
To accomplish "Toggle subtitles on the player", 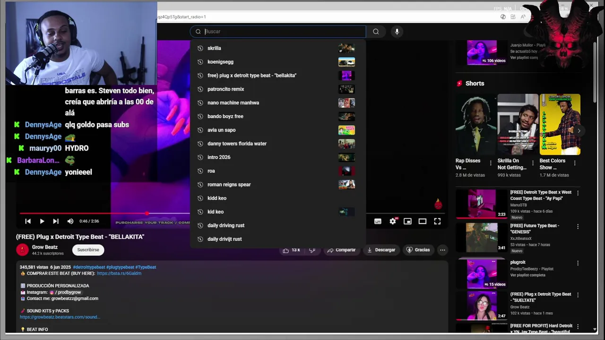I will (378, 221).
